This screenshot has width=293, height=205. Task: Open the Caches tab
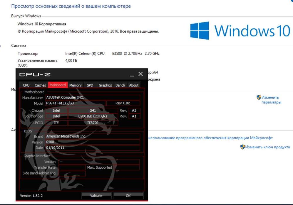point(40,85)
